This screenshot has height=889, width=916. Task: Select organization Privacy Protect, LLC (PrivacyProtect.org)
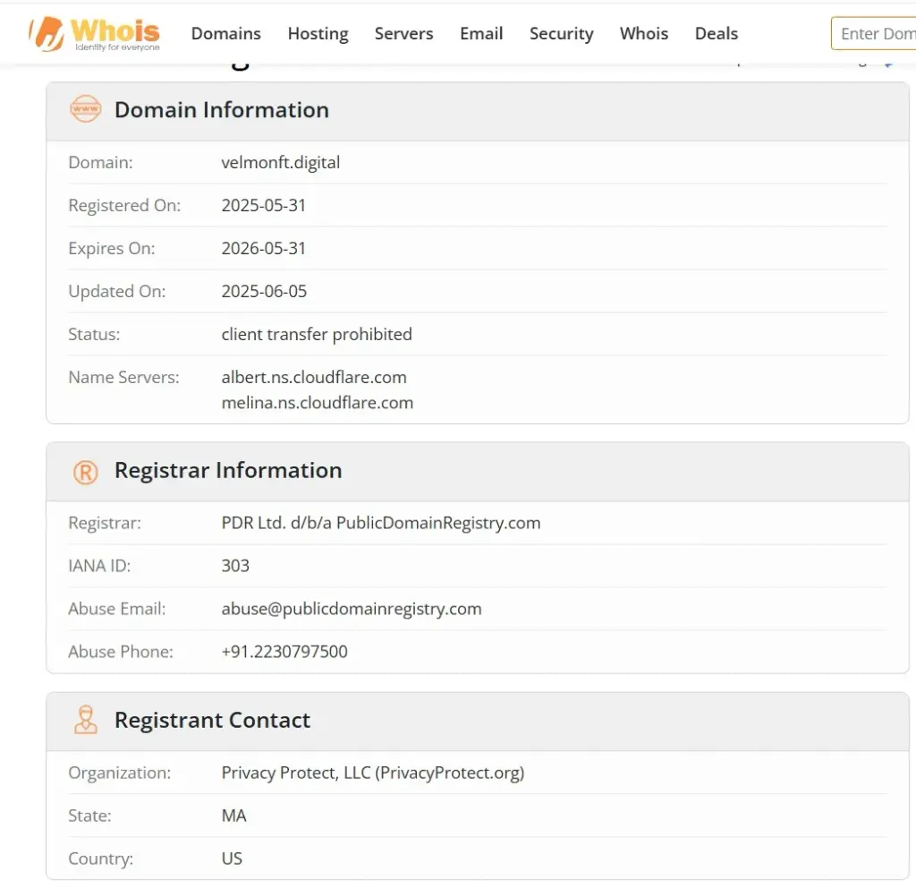(x=373, y=773)
